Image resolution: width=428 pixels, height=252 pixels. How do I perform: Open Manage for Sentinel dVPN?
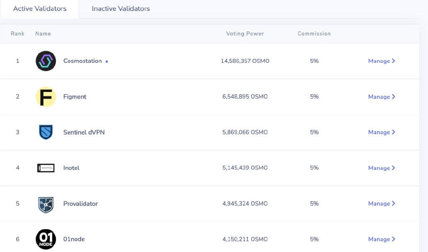pos(382,132)
